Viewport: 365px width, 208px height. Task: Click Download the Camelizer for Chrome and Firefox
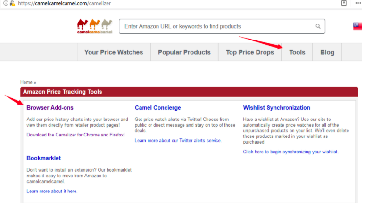75,135
